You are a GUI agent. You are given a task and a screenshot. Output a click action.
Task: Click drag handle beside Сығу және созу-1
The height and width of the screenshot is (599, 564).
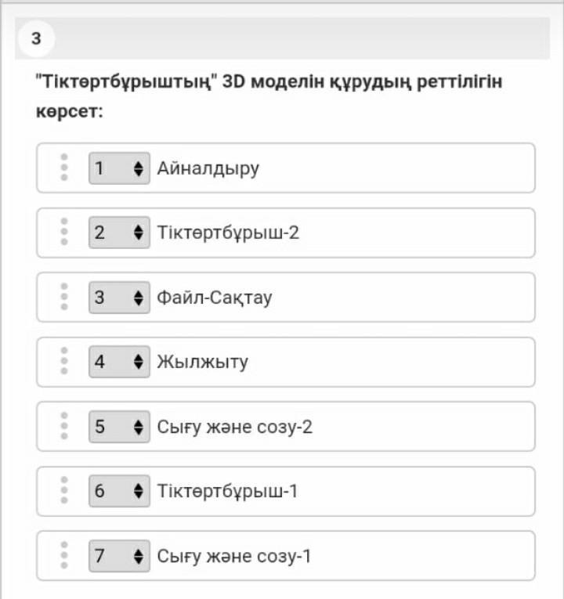64,556
